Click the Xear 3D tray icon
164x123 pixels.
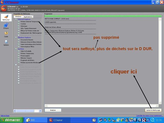(131, 120)
